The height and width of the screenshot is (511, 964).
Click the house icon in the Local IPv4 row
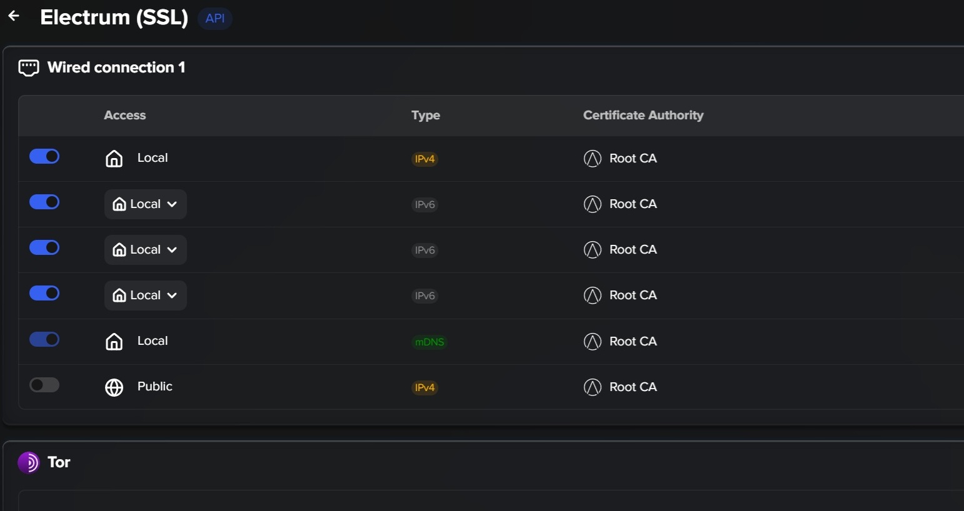114,159
